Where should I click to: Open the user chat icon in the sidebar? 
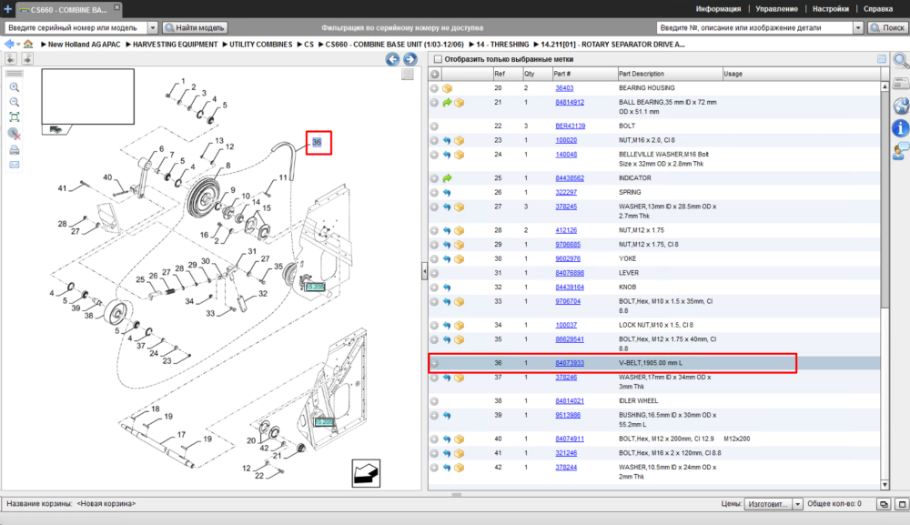click(x=900, y=151)
